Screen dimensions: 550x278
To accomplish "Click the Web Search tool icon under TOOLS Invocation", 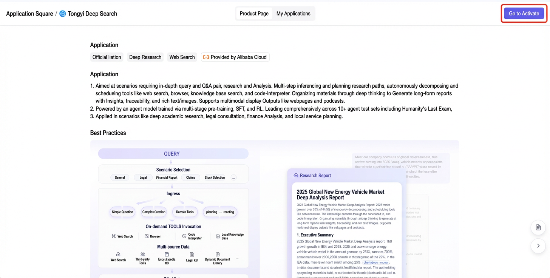I will click(x=113, y=236).
